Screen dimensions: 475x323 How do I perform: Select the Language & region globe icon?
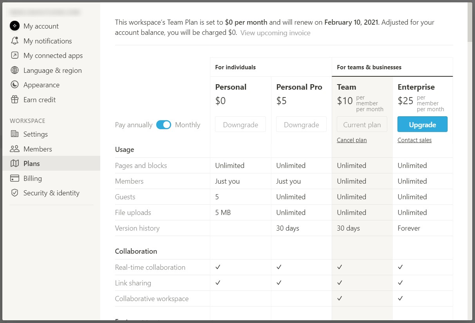tap(14, 70)
